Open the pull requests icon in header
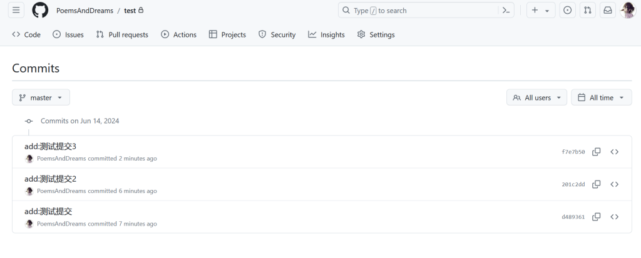641x258 pixels. [587, 11]
